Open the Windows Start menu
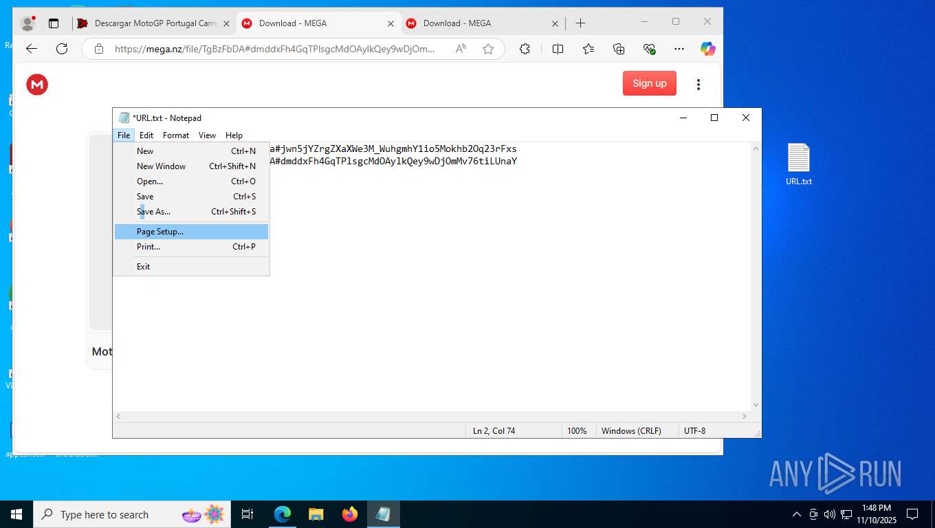This screenshot has width=935, height=528. click(16, 514)
